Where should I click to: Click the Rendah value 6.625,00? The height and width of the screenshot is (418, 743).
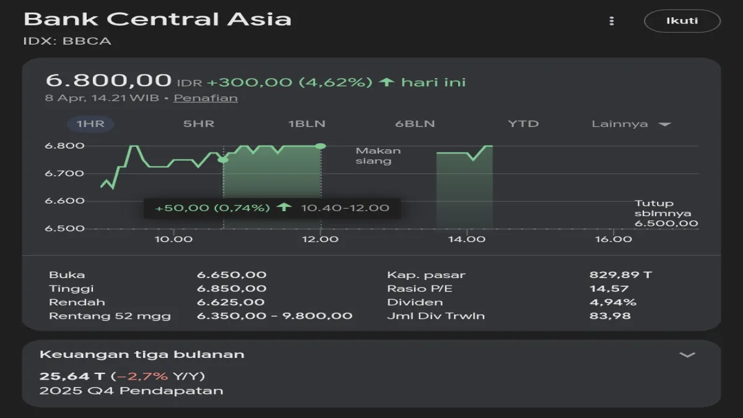(x=230, y=302)
